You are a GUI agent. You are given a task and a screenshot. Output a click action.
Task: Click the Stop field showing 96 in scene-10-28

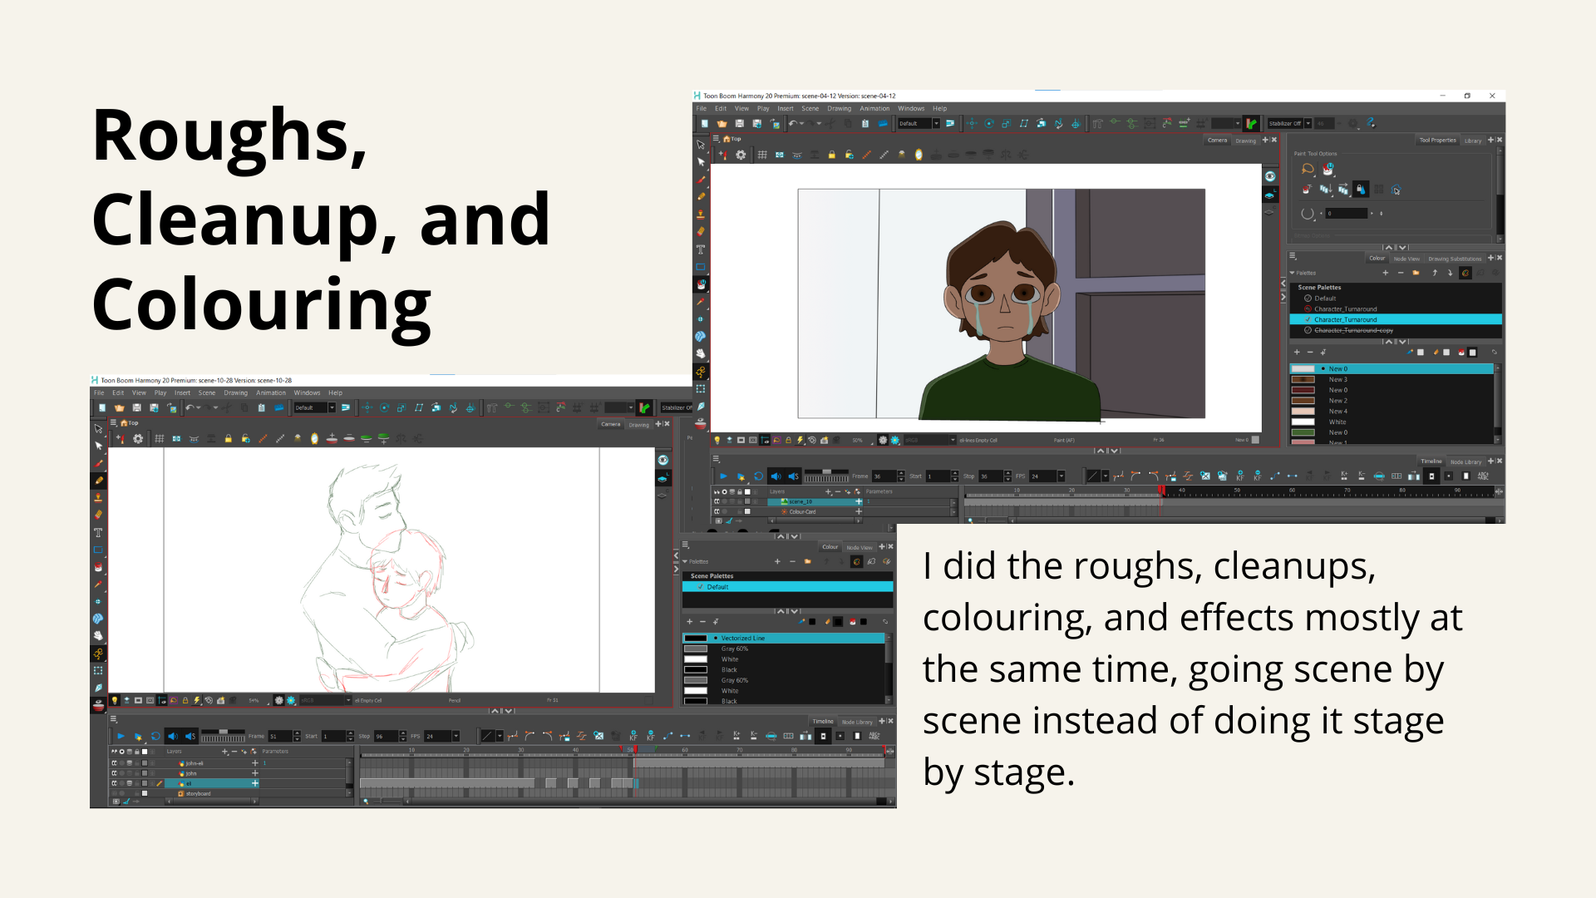click(x=386, y=736)
